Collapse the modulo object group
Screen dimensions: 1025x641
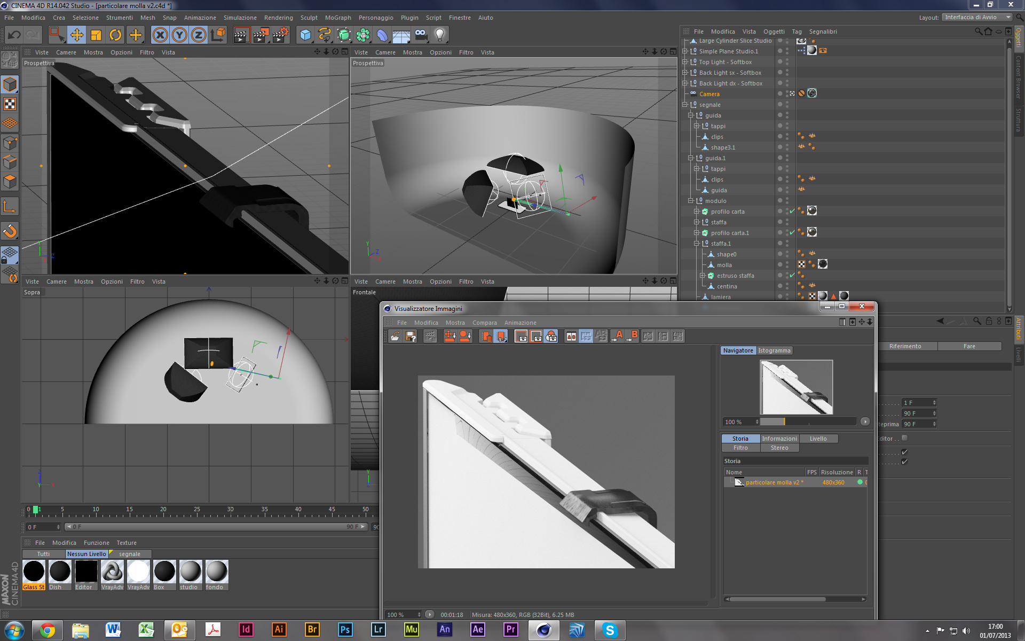690,201
